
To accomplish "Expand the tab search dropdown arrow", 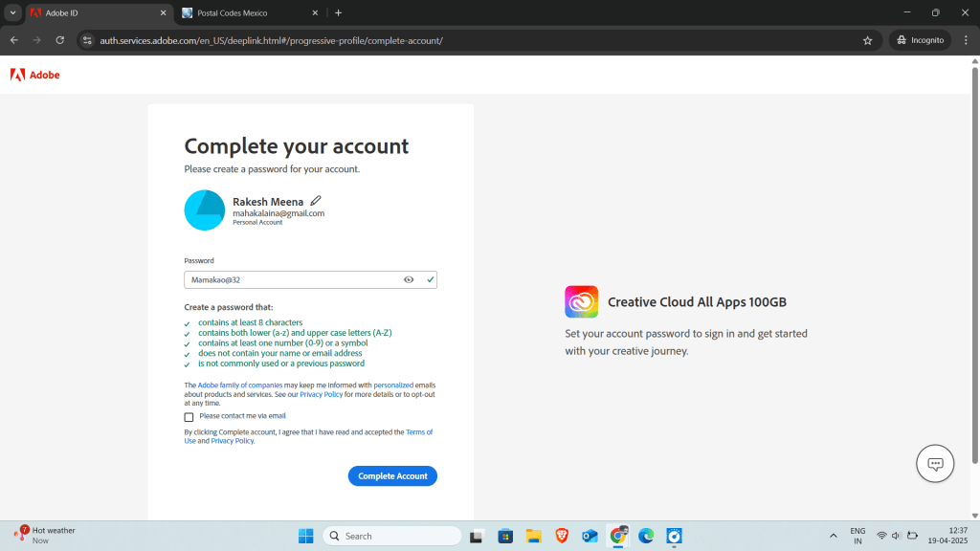I will [12, 12].
